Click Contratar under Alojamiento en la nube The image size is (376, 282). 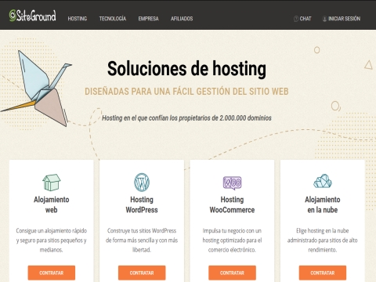click(x=323, y=273)
